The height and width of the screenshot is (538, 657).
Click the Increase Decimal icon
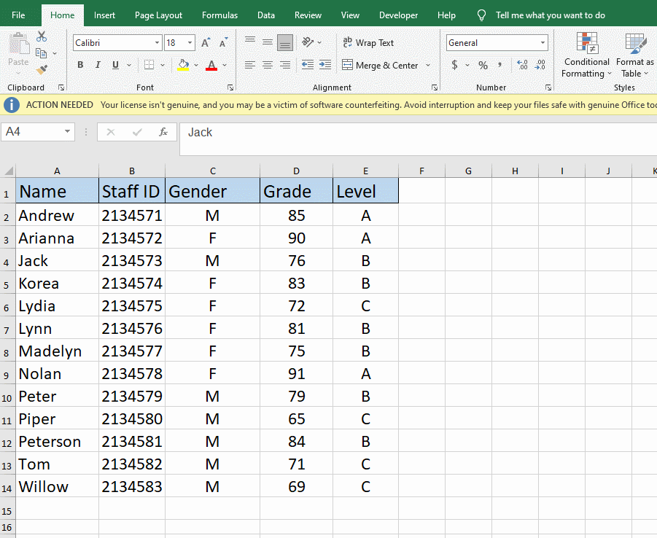(522, 65)
